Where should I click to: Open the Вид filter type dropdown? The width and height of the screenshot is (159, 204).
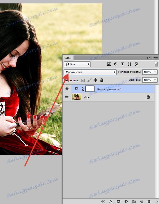[x=77, y=64]
